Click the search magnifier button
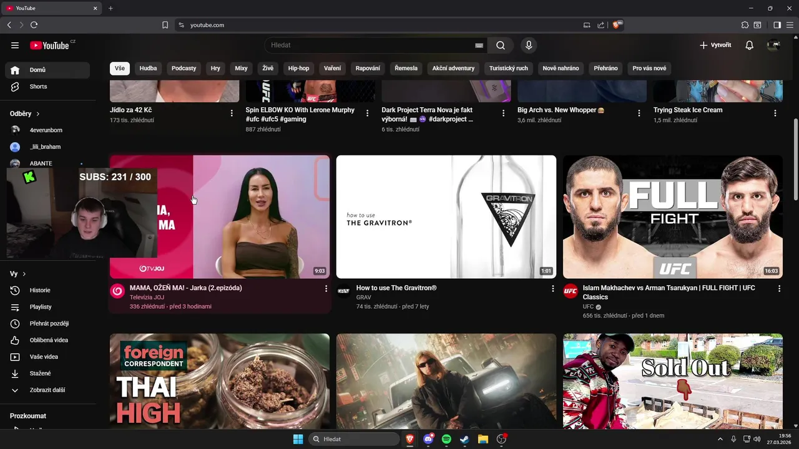799x449 pixels. pos(501,45)
